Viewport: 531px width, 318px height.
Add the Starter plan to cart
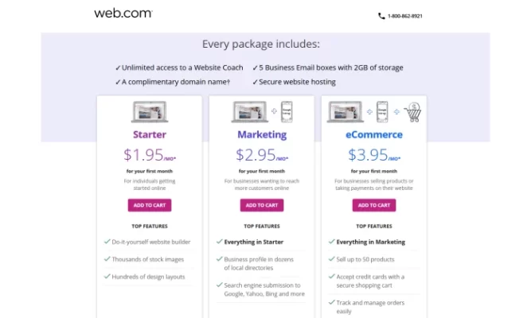click(x=150, y=205)
